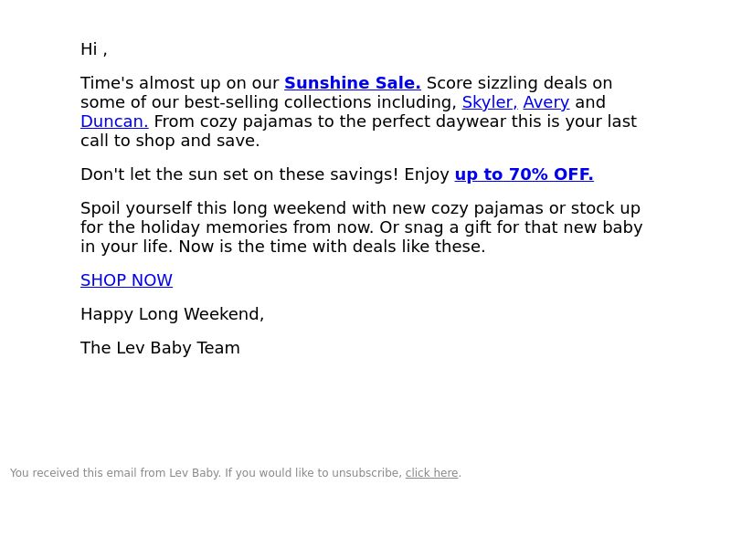731x548 pixels.
Task: Click the SHOP NOW link
Action: click(126, 280)
